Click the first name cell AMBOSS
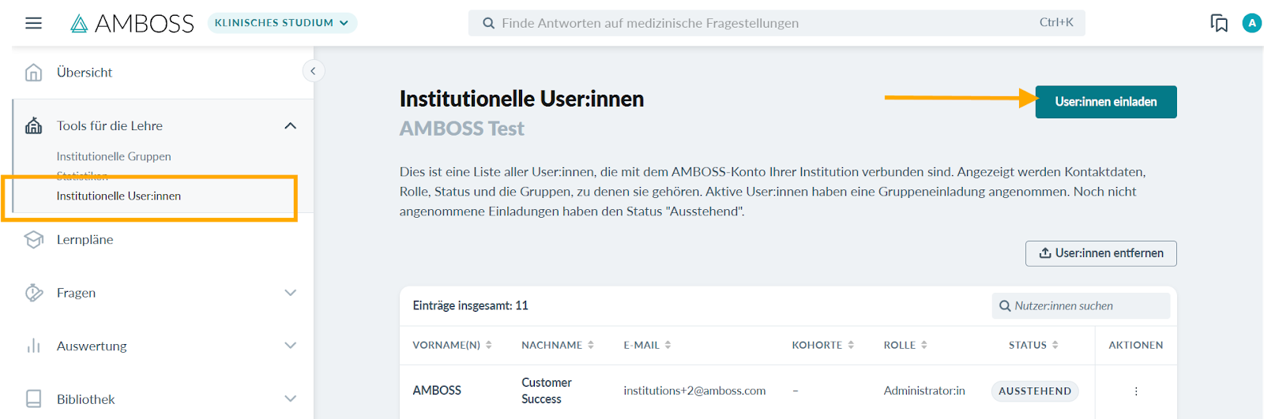Image resolution: width=1264 pixels, height=419 pixels. (437, 391)
